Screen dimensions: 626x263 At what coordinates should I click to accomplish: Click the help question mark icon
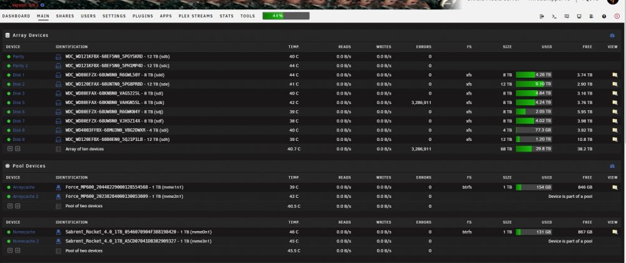tap(604, 16)
